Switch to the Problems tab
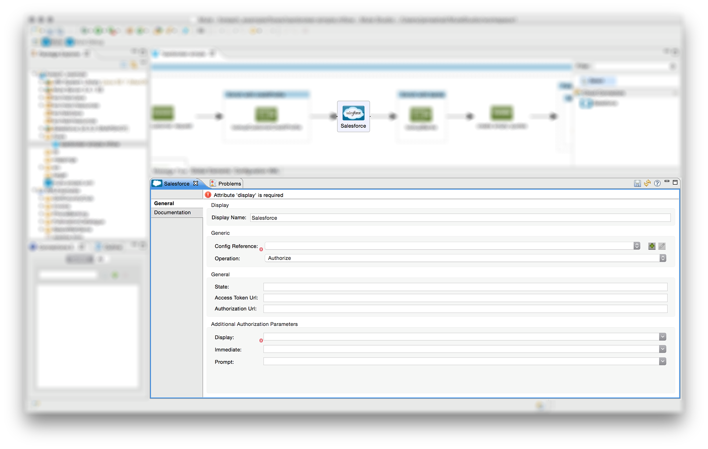Image resolution: width=708 pixels, height=449 pixels. click(x=225, y=183)
